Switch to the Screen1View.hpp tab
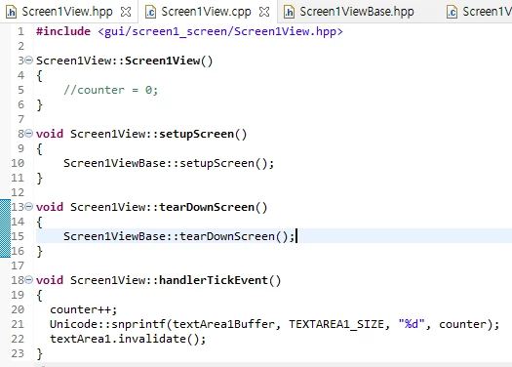This screenshot has height=367, width=512. pyautogui.click(x=67, y=12)
